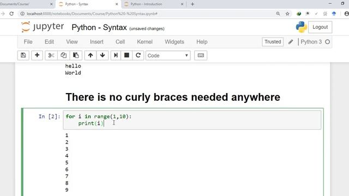Insert a cell below with plus icon

pos(37,56)
